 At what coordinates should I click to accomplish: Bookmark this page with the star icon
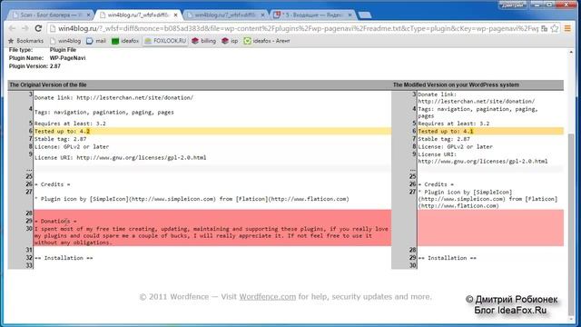[555, 28]
